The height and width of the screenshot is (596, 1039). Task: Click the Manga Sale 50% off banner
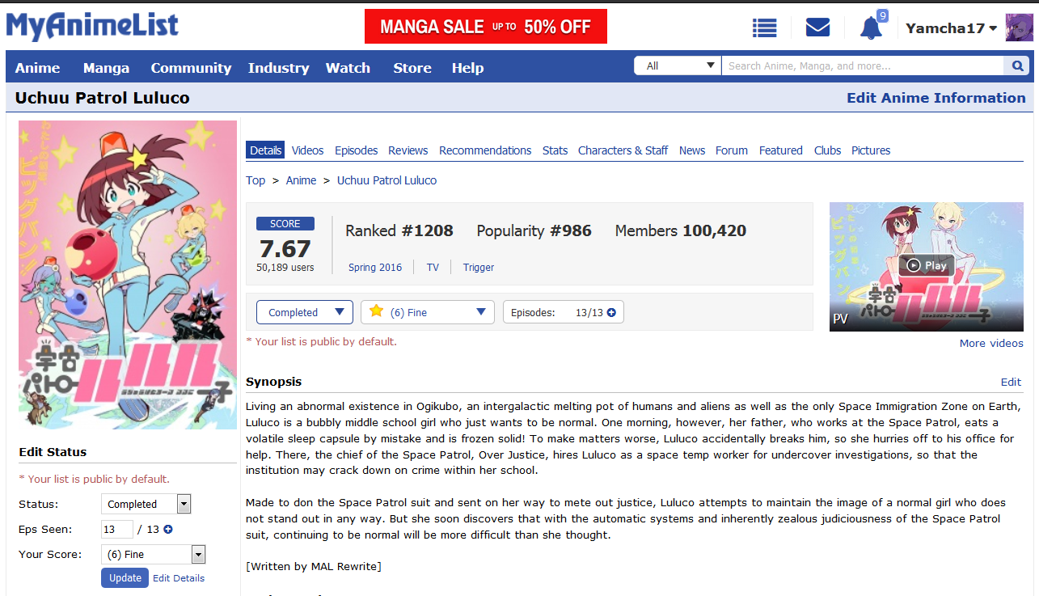[x=486, y=27]
